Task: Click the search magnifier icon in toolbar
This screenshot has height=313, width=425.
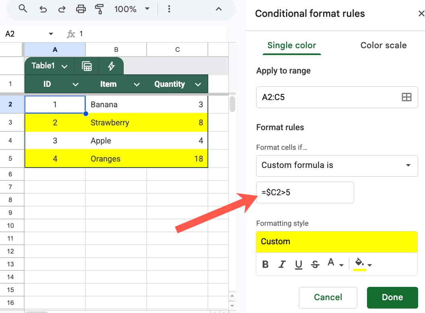Action: point(23,9)
